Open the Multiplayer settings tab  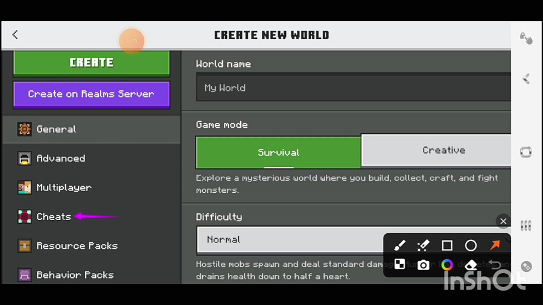point(92,187)
